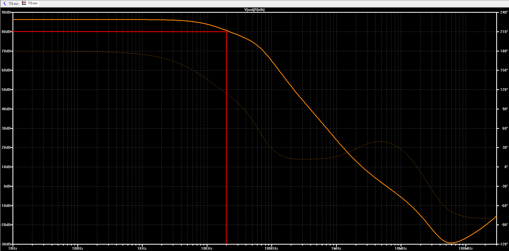Click the 10dB magnitude axis label
The image size is (509, 251).
(6, 167)
